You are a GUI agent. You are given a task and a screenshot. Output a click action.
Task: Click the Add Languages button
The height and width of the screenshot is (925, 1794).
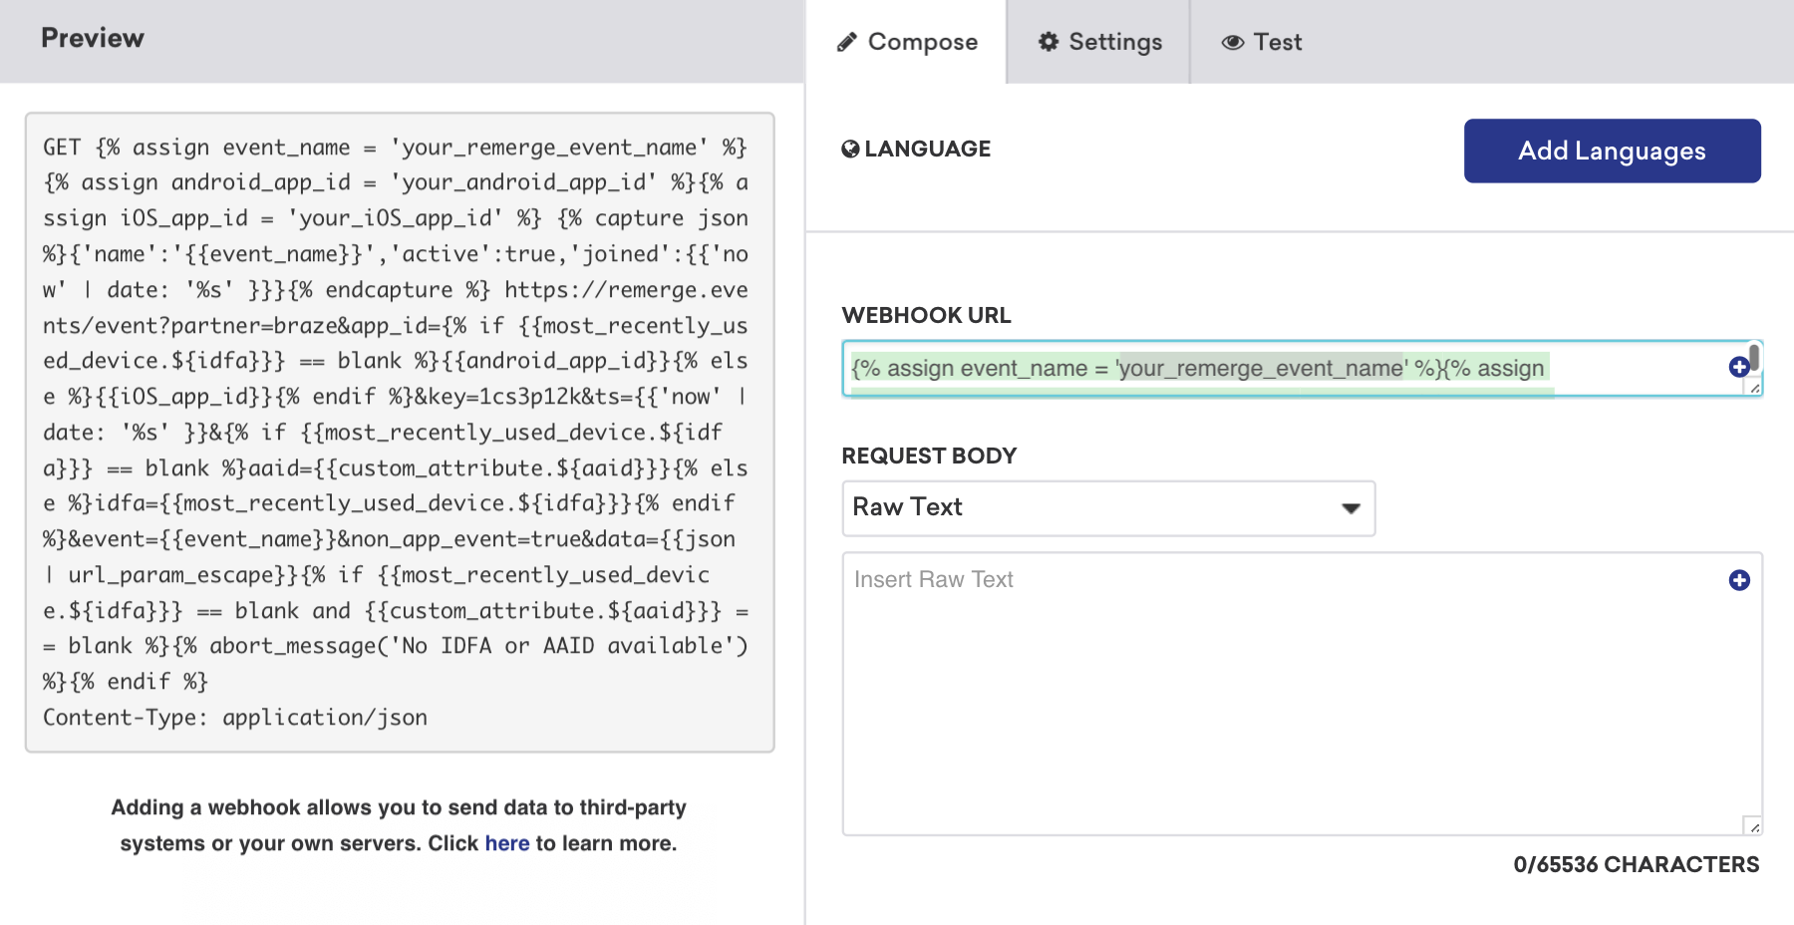(1611, 151)
